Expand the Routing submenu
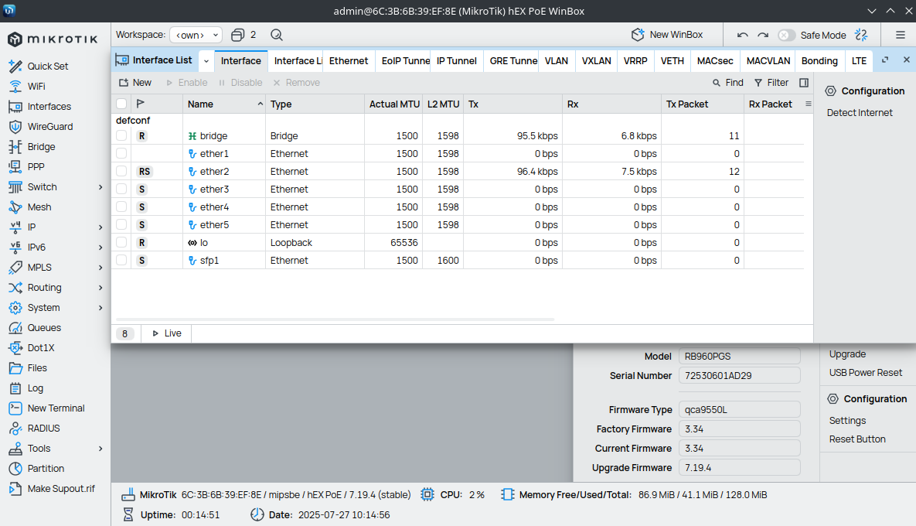The image size is (916, 526). point(100,288)
